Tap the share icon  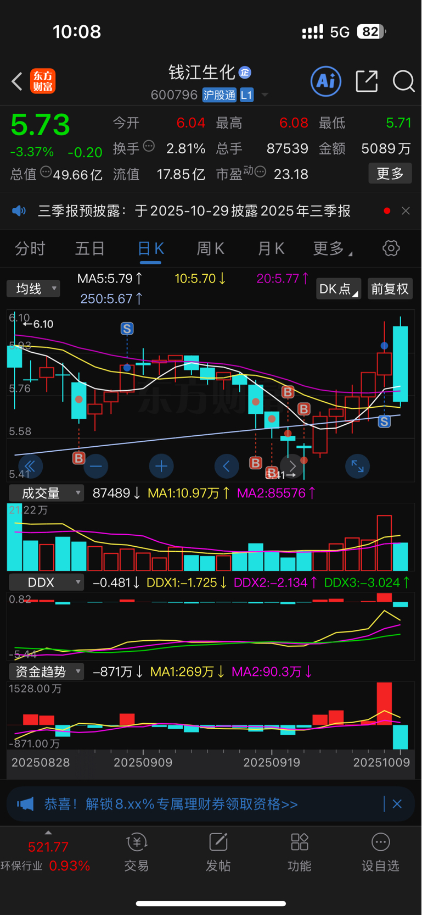(367, 81)
